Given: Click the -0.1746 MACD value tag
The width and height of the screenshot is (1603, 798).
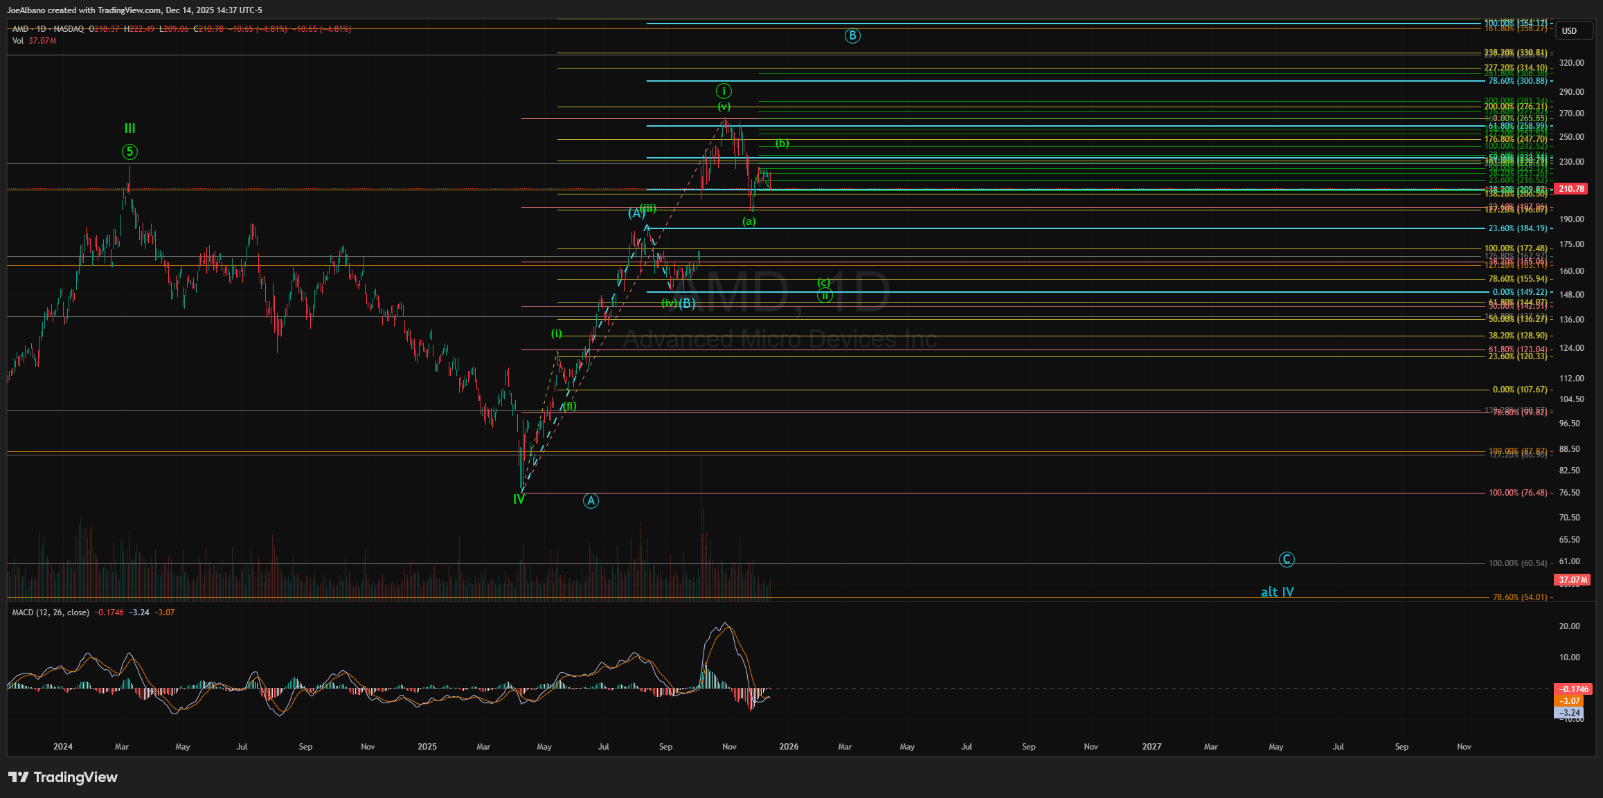Looking at the screenshot, I should [1574, 689].
